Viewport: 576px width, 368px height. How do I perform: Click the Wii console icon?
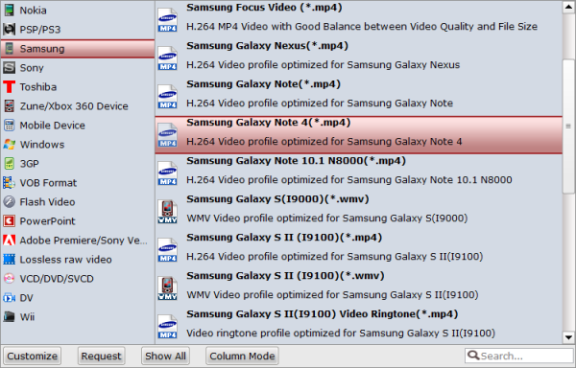[x=10, y=316]
